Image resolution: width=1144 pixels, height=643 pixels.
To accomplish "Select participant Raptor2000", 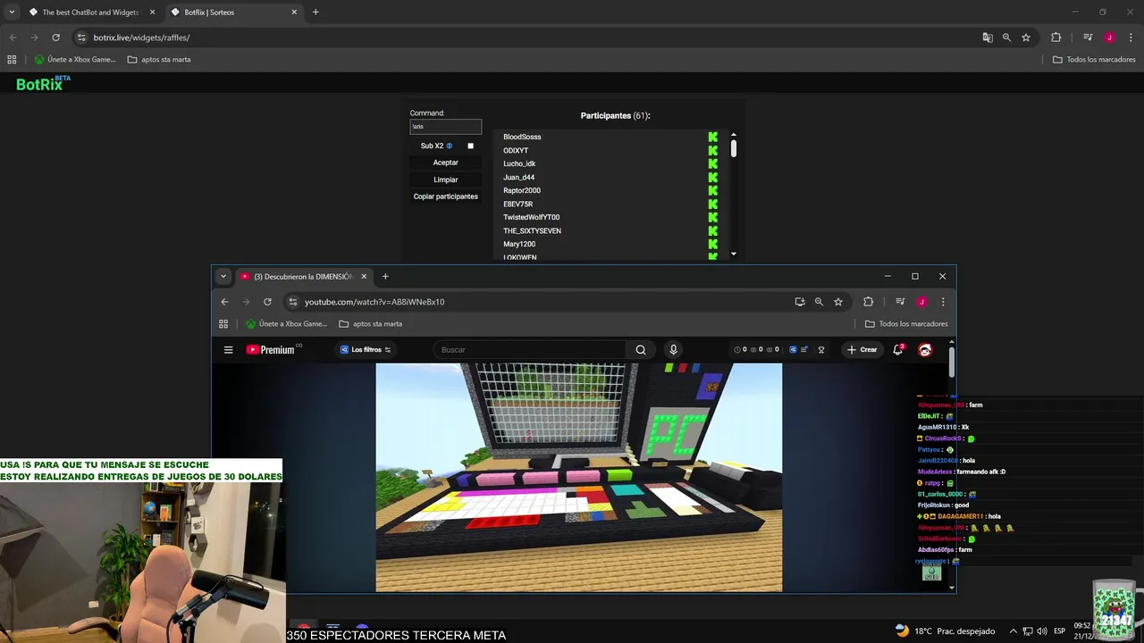I will [x=522, y=190].
